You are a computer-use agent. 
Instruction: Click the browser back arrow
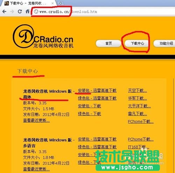coord(5,12)
